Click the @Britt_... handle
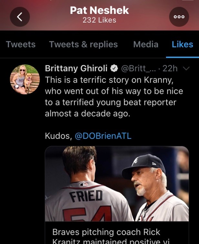The image size is (199, 244). (138, 69)
